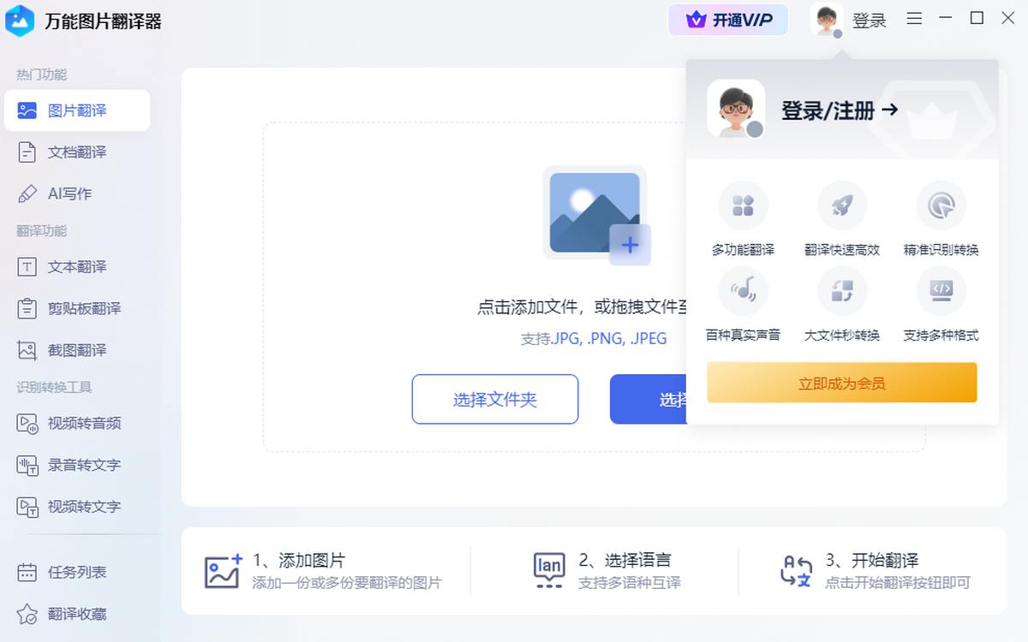The image size is (1028, 642).
Task: Click the 立即成为会员 button
Action: point(841,383)
